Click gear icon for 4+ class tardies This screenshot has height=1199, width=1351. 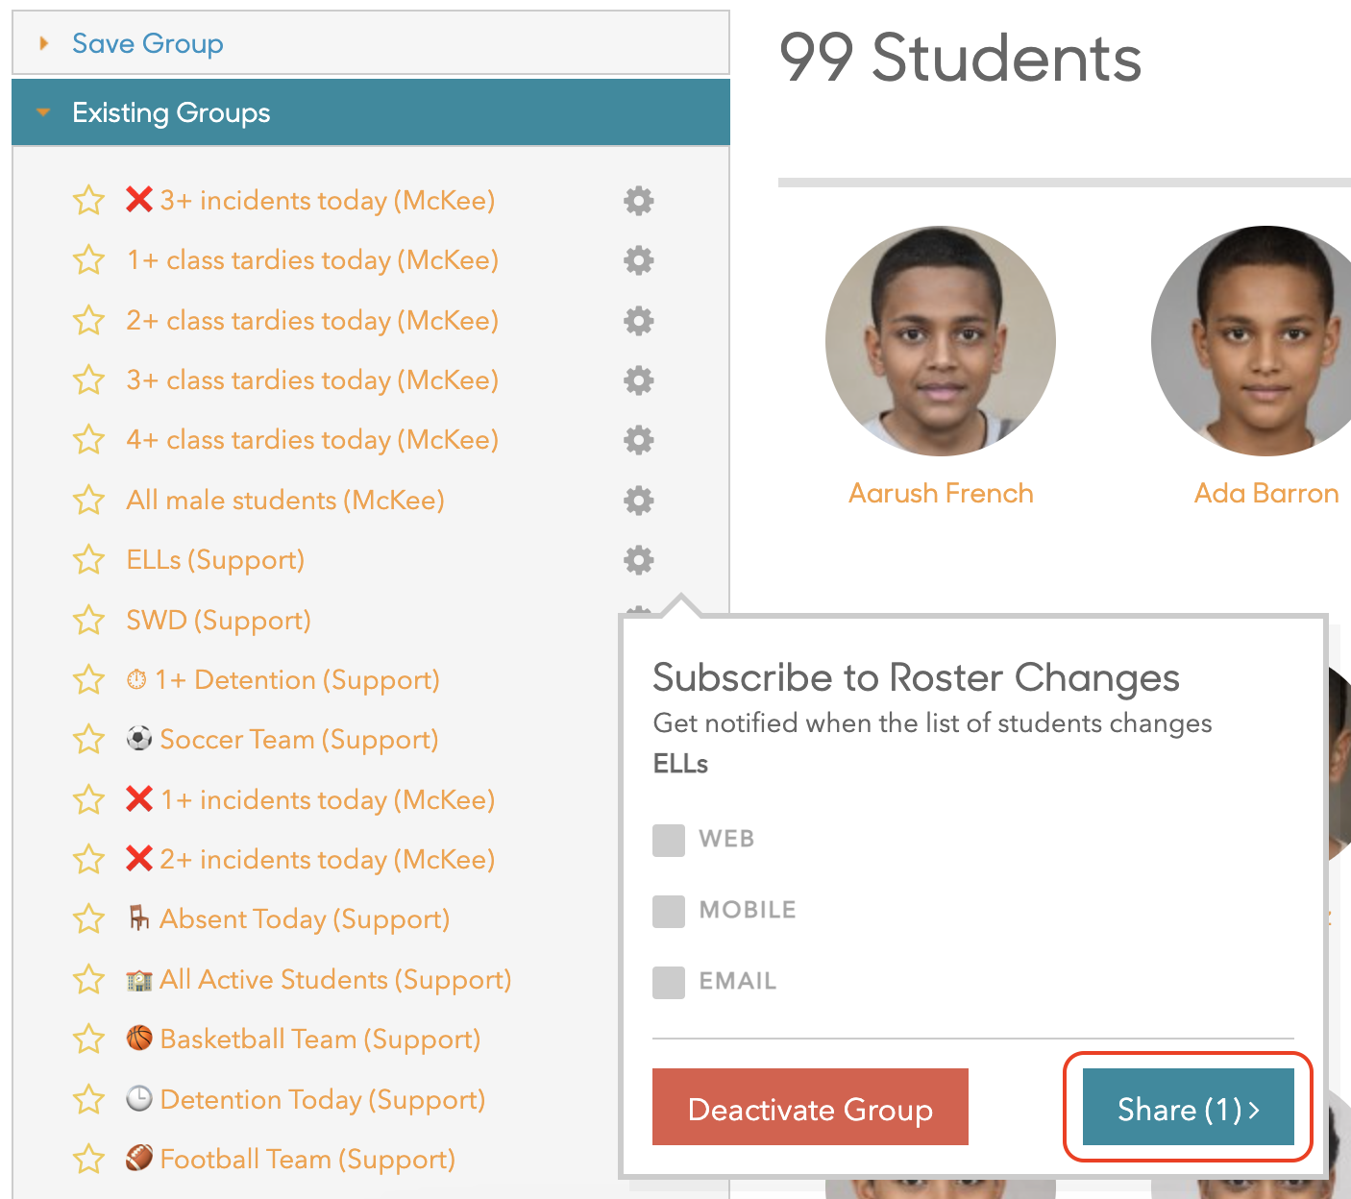click(639, 440)
